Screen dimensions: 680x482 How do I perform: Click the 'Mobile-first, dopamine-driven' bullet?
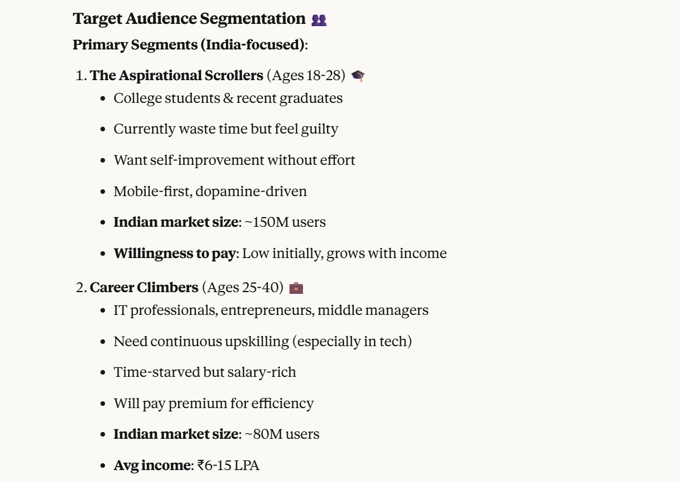point(210,191)
